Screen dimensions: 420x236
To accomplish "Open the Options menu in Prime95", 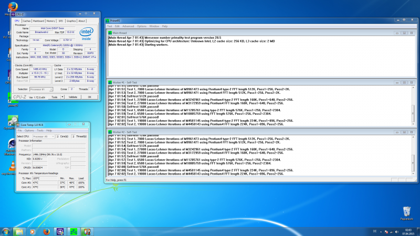I will coord(141,26).
